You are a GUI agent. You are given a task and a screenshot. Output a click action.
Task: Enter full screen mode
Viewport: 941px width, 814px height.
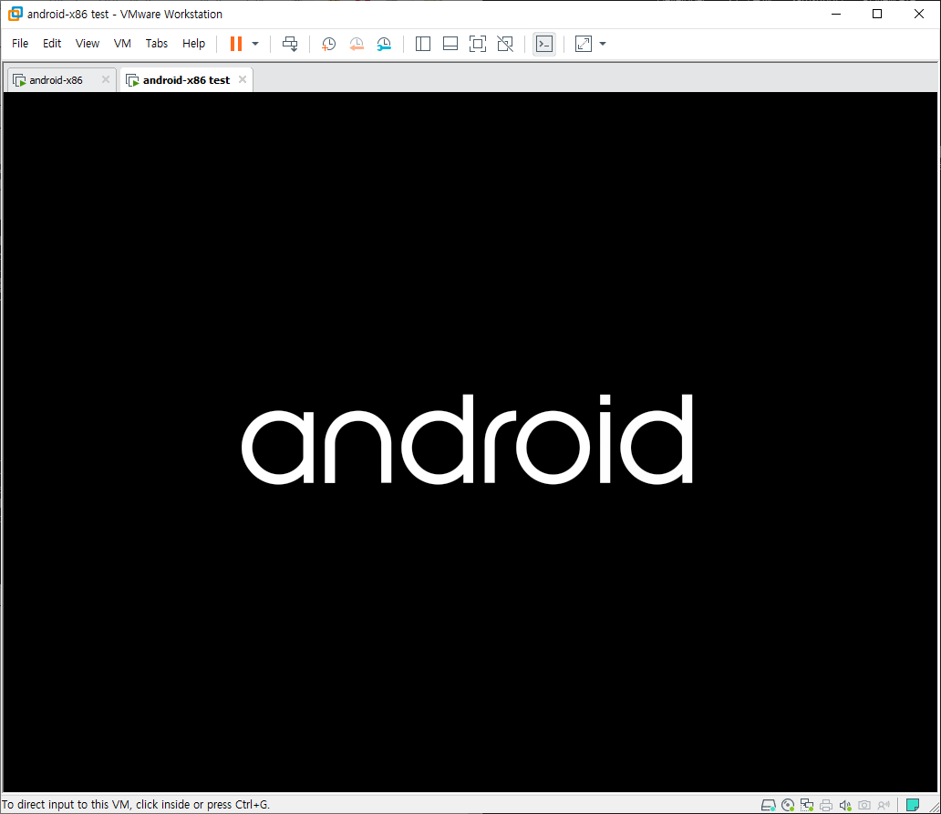point(478,44)
